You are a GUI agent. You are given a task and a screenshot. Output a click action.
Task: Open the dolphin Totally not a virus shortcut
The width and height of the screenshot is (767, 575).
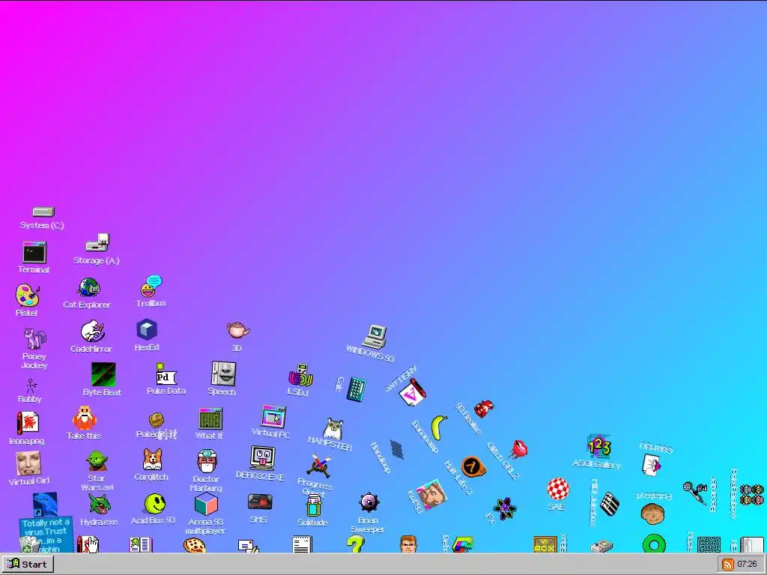click(46, 505)
